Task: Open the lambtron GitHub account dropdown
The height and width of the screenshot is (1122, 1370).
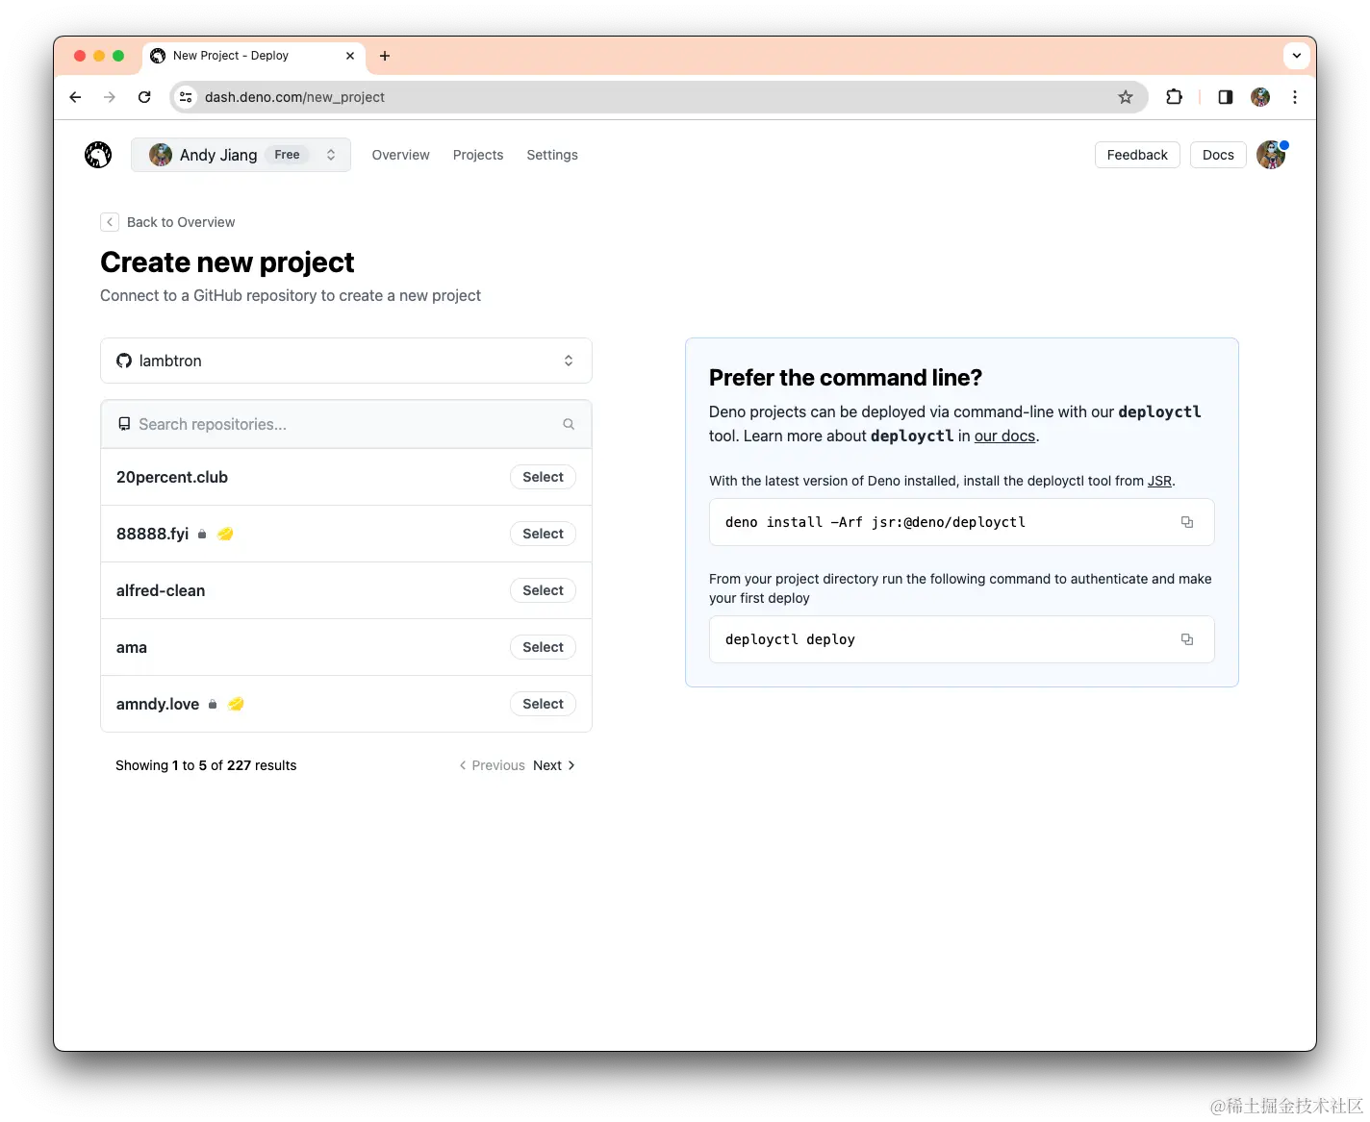Action: point(346,361)
